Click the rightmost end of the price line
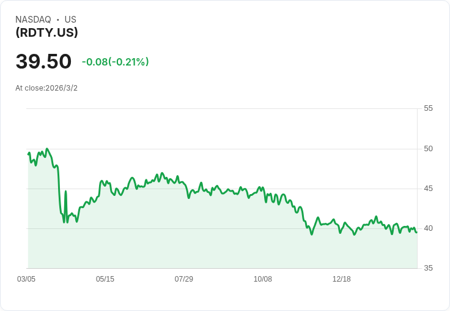The height and width of the screenshot is (311, 450). [416, 232]
